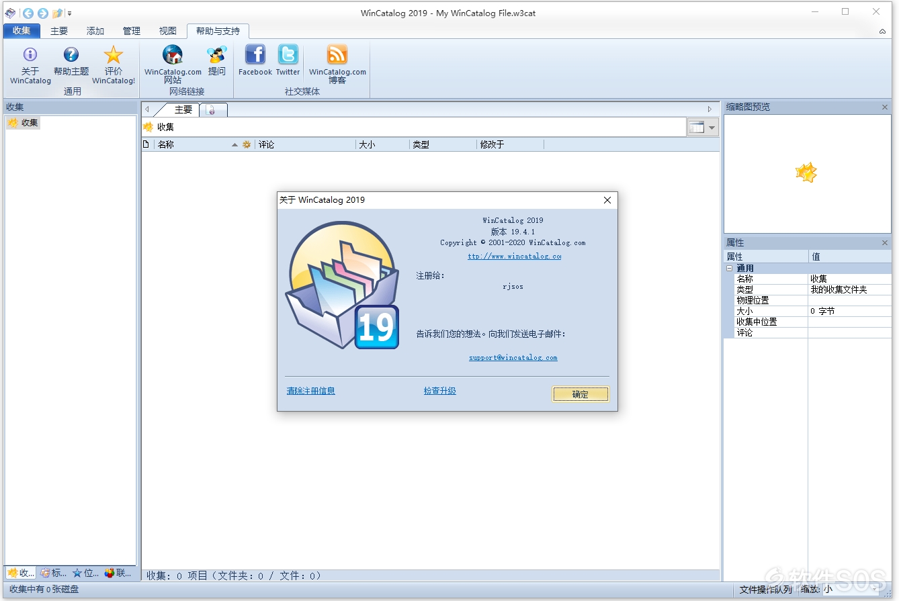Switch to 联... bottom sidebar tab
899x601 pixels.
point(118,573)
